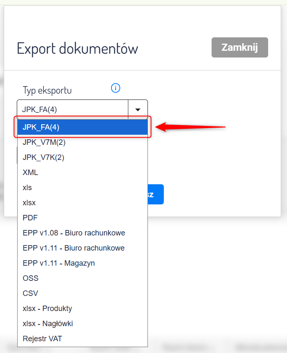Screen dimensions: 287x353
Task: Click the Typ eksportu combo box field
Action: pyautogui.click(x=72, y=110)
